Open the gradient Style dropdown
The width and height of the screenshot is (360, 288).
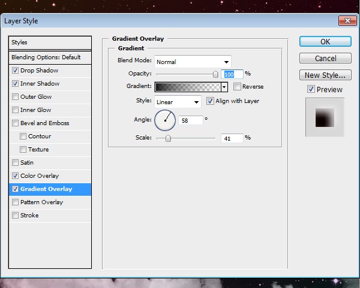pos(178,102)
